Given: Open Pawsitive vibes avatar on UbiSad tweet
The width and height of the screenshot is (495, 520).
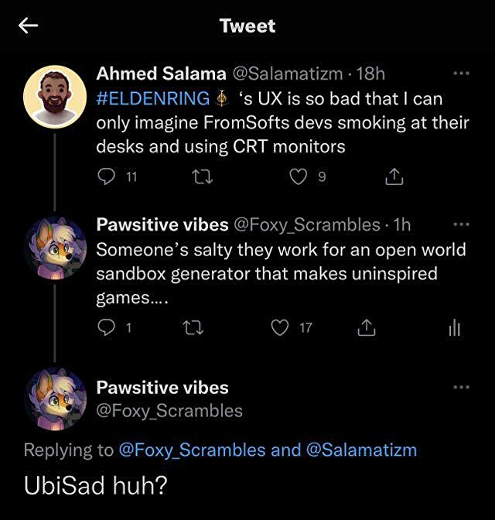Looking at the screenshot, I should pos(55,399).
